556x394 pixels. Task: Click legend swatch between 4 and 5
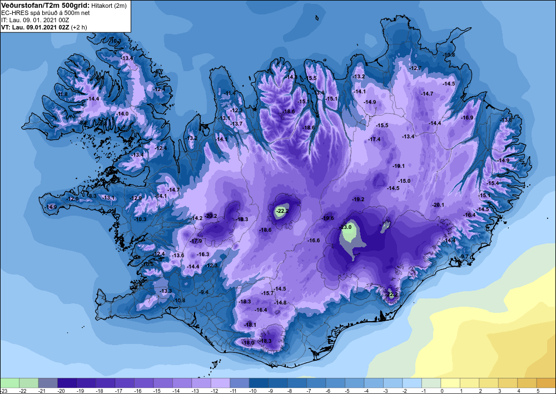(x=527, y=383)
